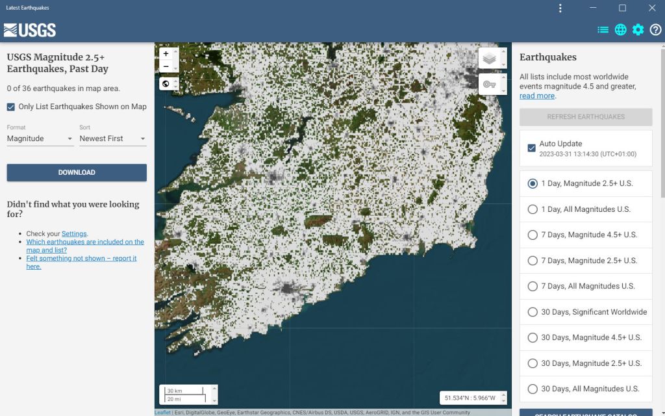This screenshot has height=416, width=665.
Task: Uncheck Only List Earthquakes Shown on Map
Action: (x=11, y=107)
